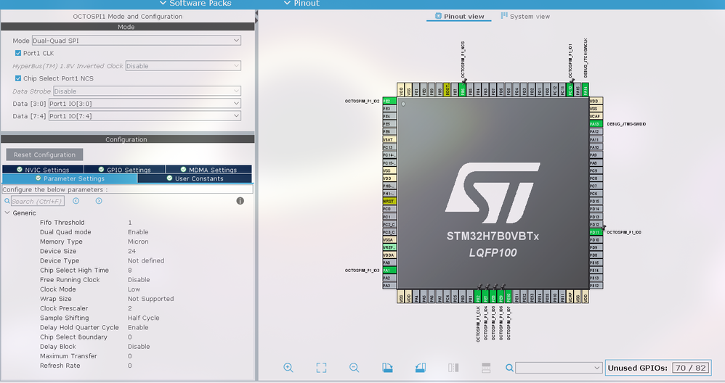Go to previous parameter search result
The width and height of the screenshot is (725, 383).
(x=76, y=201)
